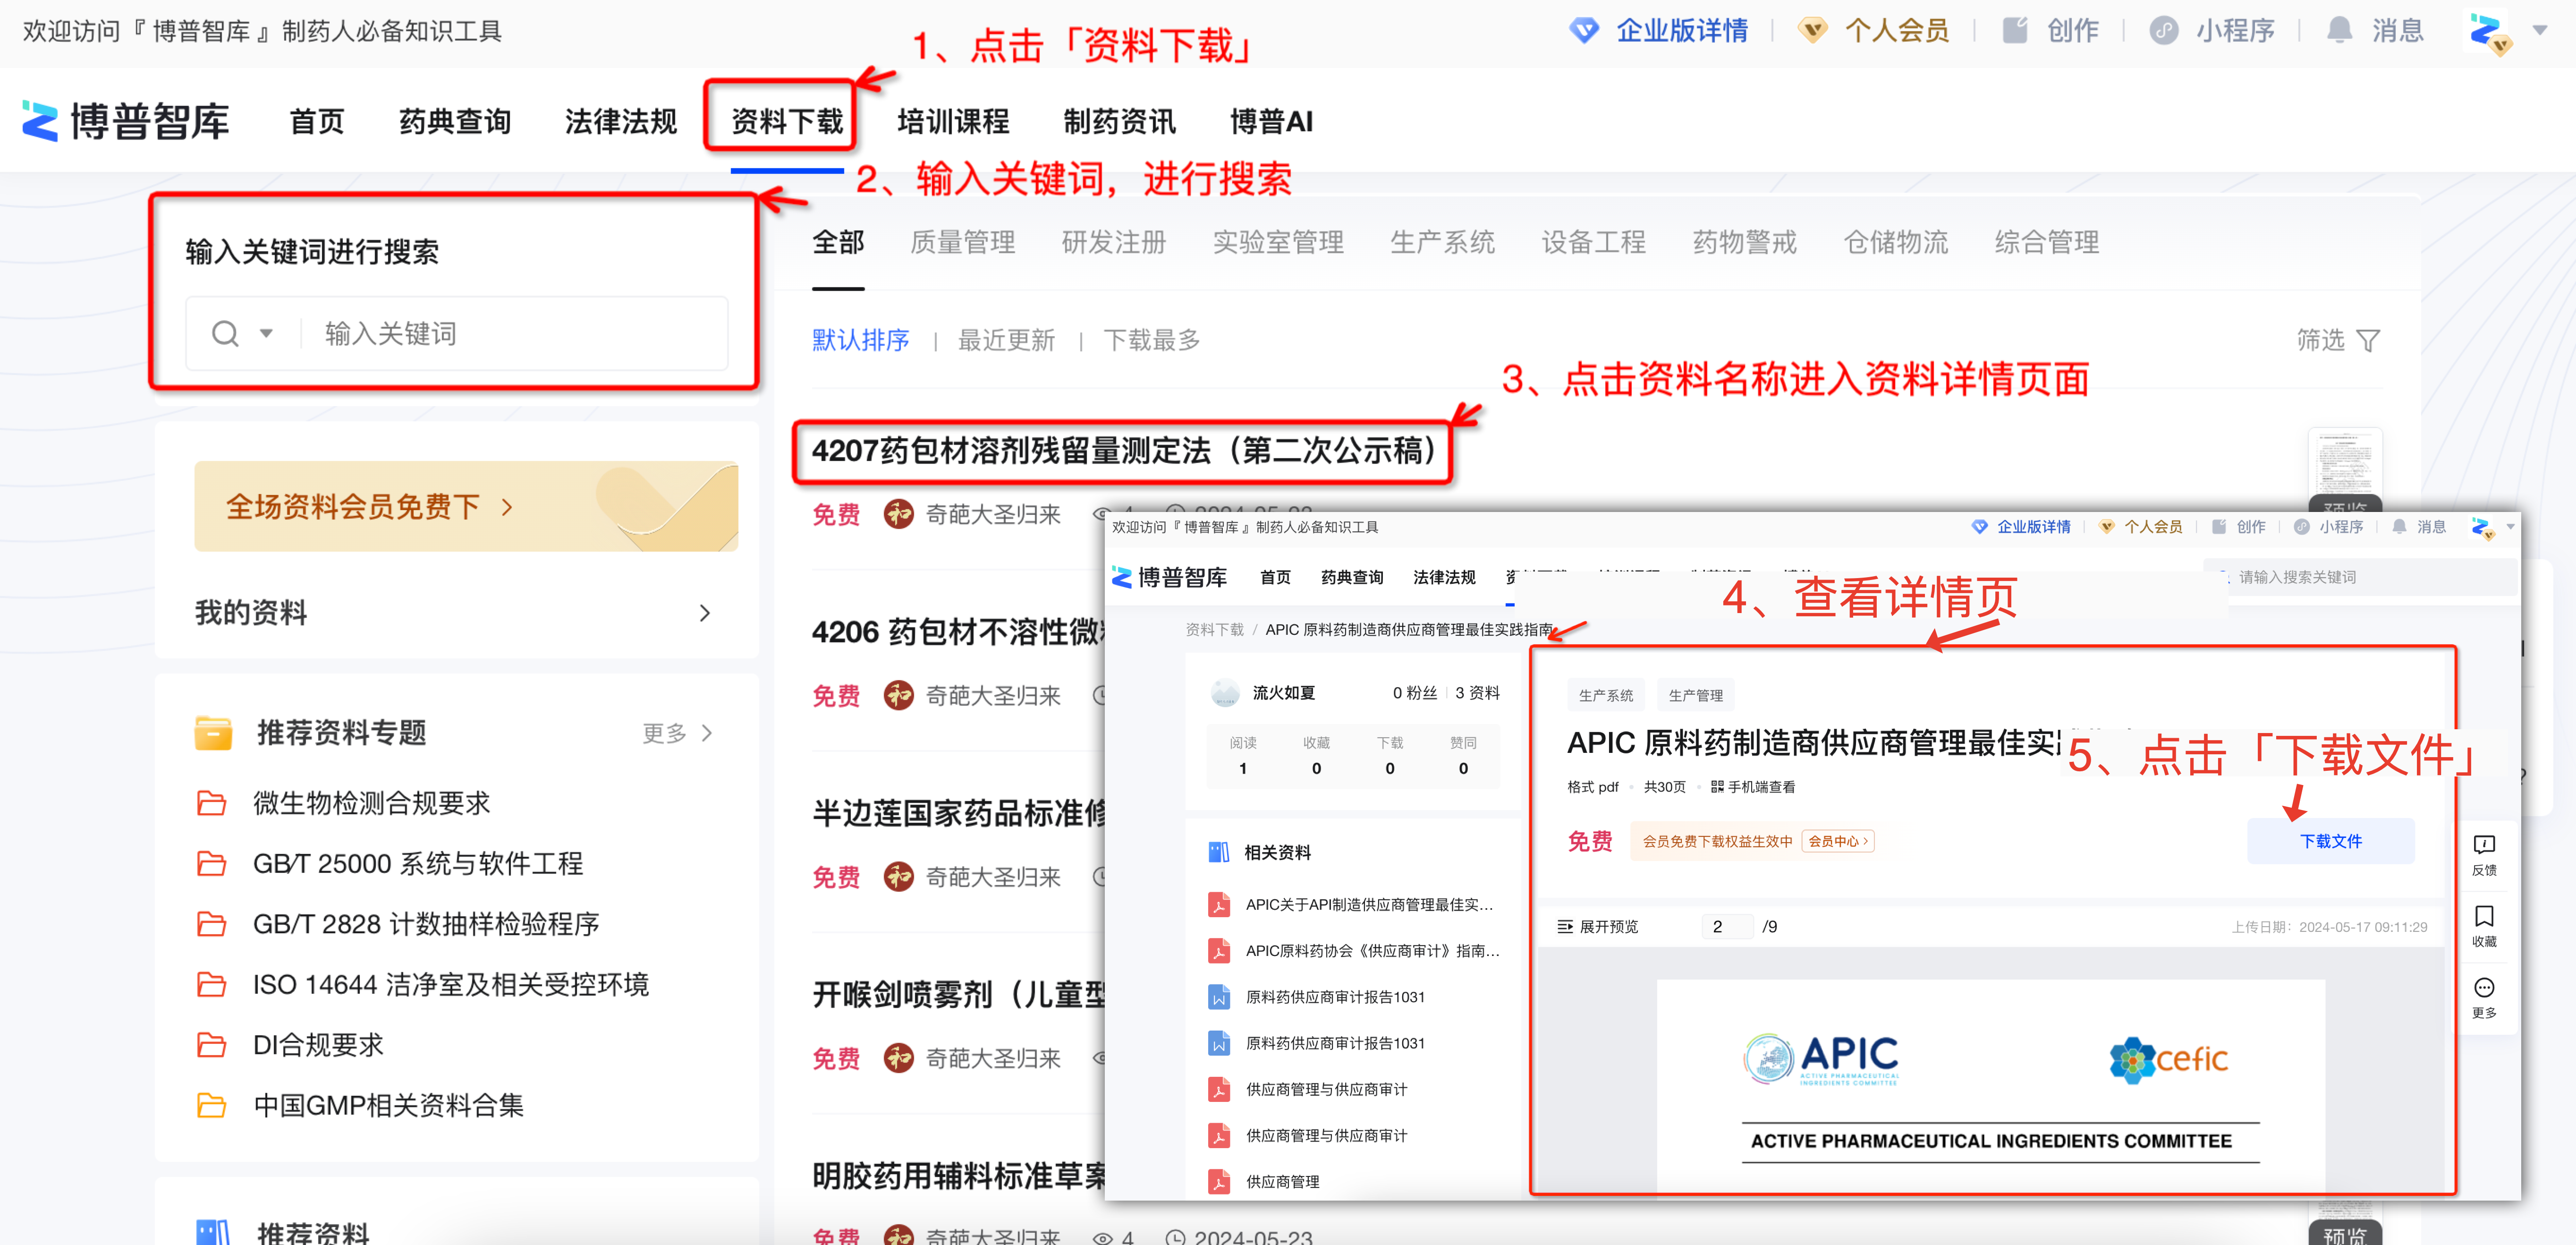Select the 研发注册 category tab

click(x=1114, y=242)
